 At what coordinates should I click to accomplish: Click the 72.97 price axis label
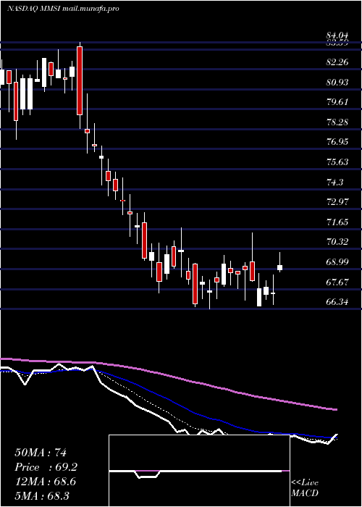click(x=337, y=202)
